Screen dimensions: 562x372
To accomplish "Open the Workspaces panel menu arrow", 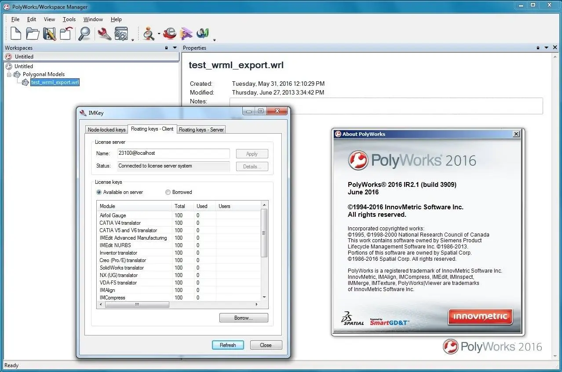I will (x=175, y=47).
